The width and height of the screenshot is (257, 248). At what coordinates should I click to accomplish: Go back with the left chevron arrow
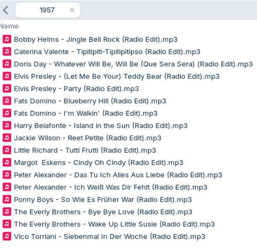click(6, 10)
